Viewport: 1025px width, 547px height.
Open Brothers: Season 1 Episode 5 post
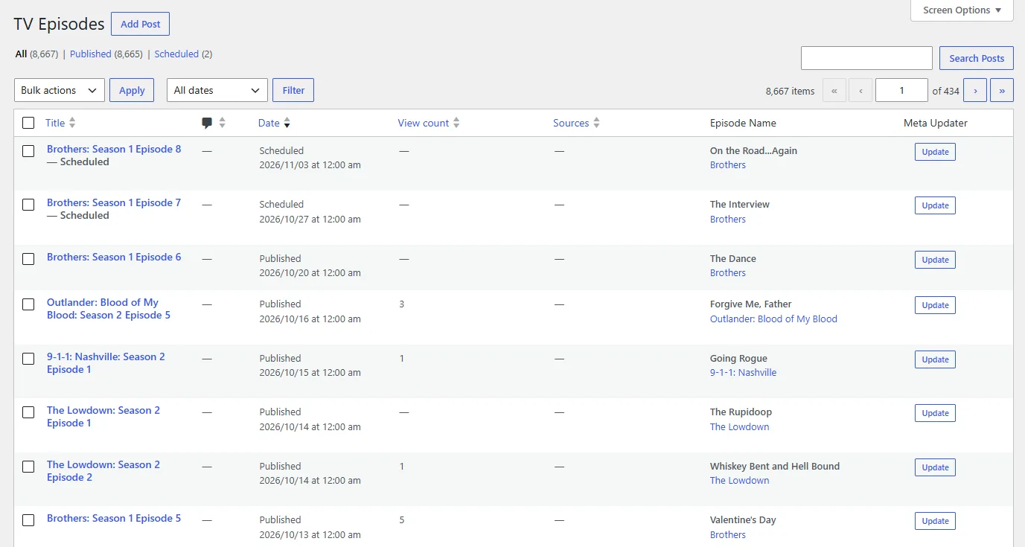click(114, 518)
